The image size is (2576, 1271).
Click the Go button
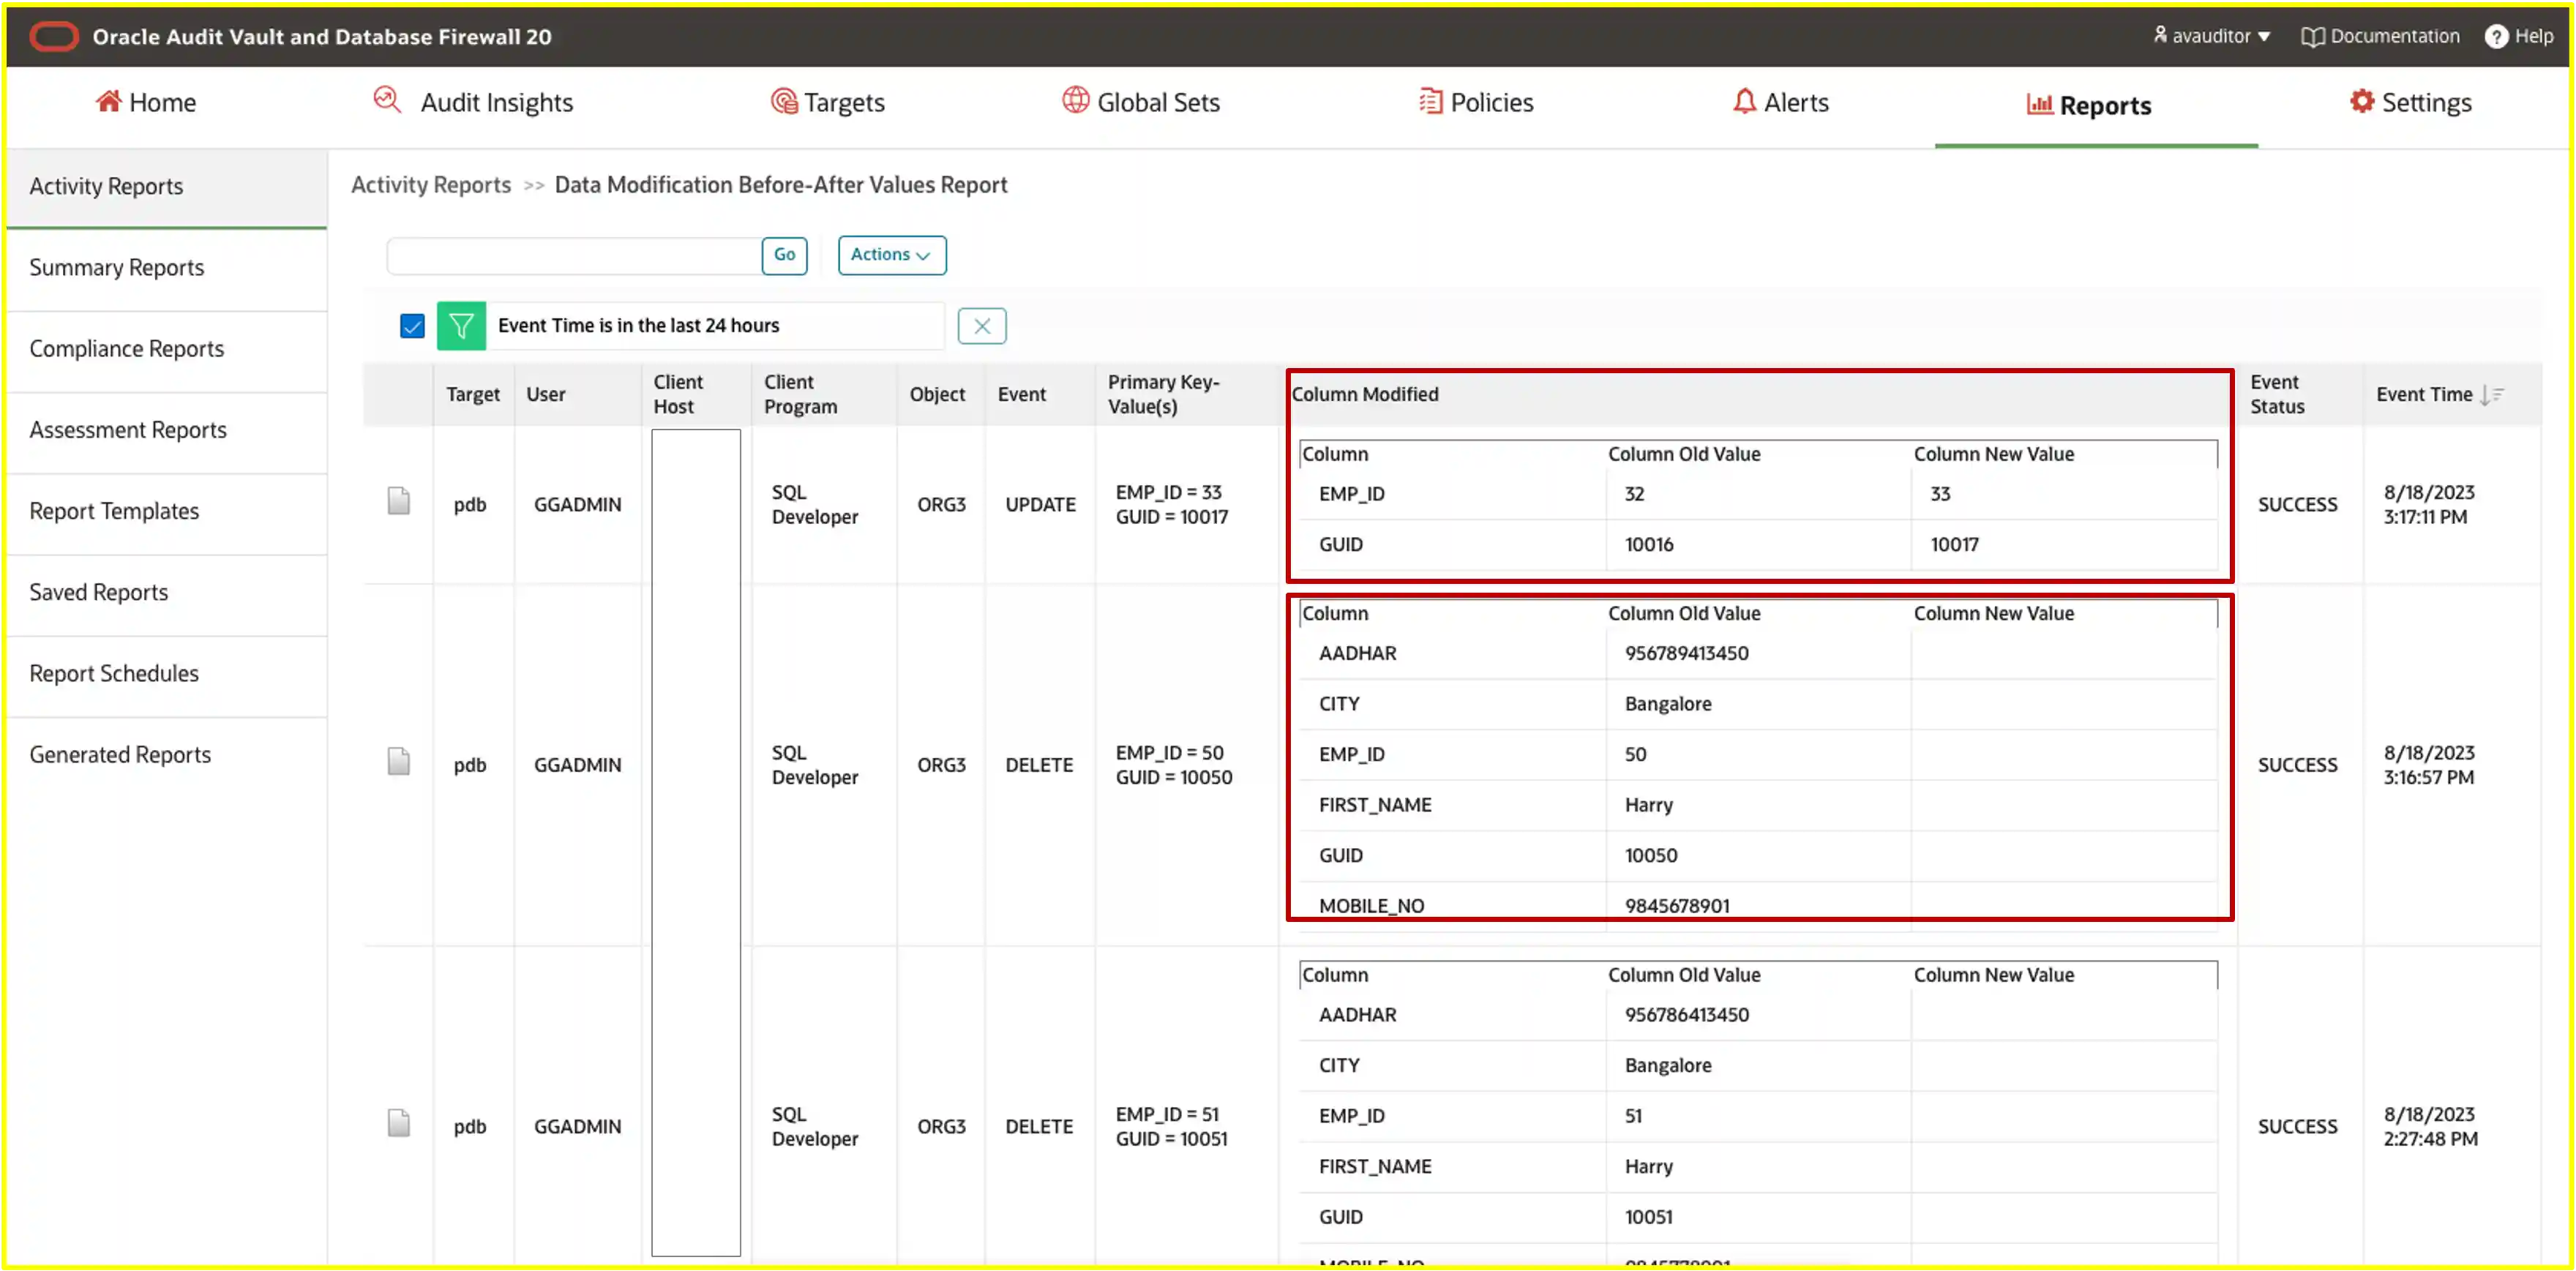click(784, 255)
